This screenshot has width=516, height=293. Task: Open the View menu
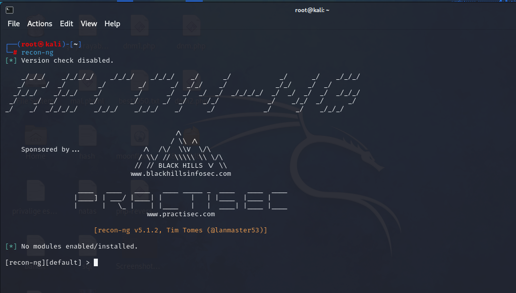tap(89, 23)
